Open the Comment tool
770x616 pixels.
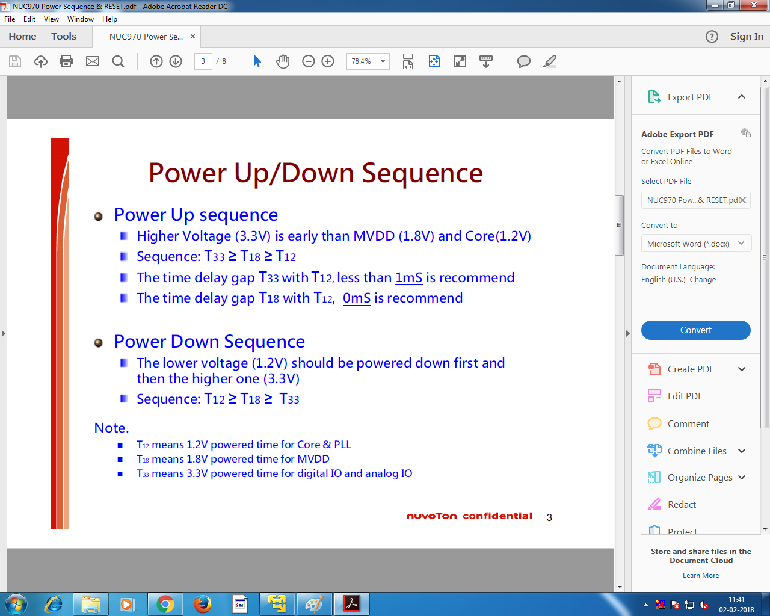[688, 423]
